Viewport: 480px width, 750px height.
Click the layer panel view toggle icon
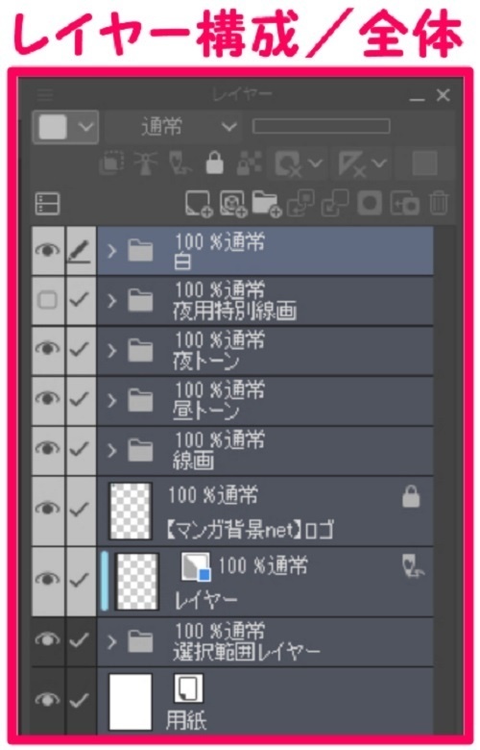click(48, 204)
